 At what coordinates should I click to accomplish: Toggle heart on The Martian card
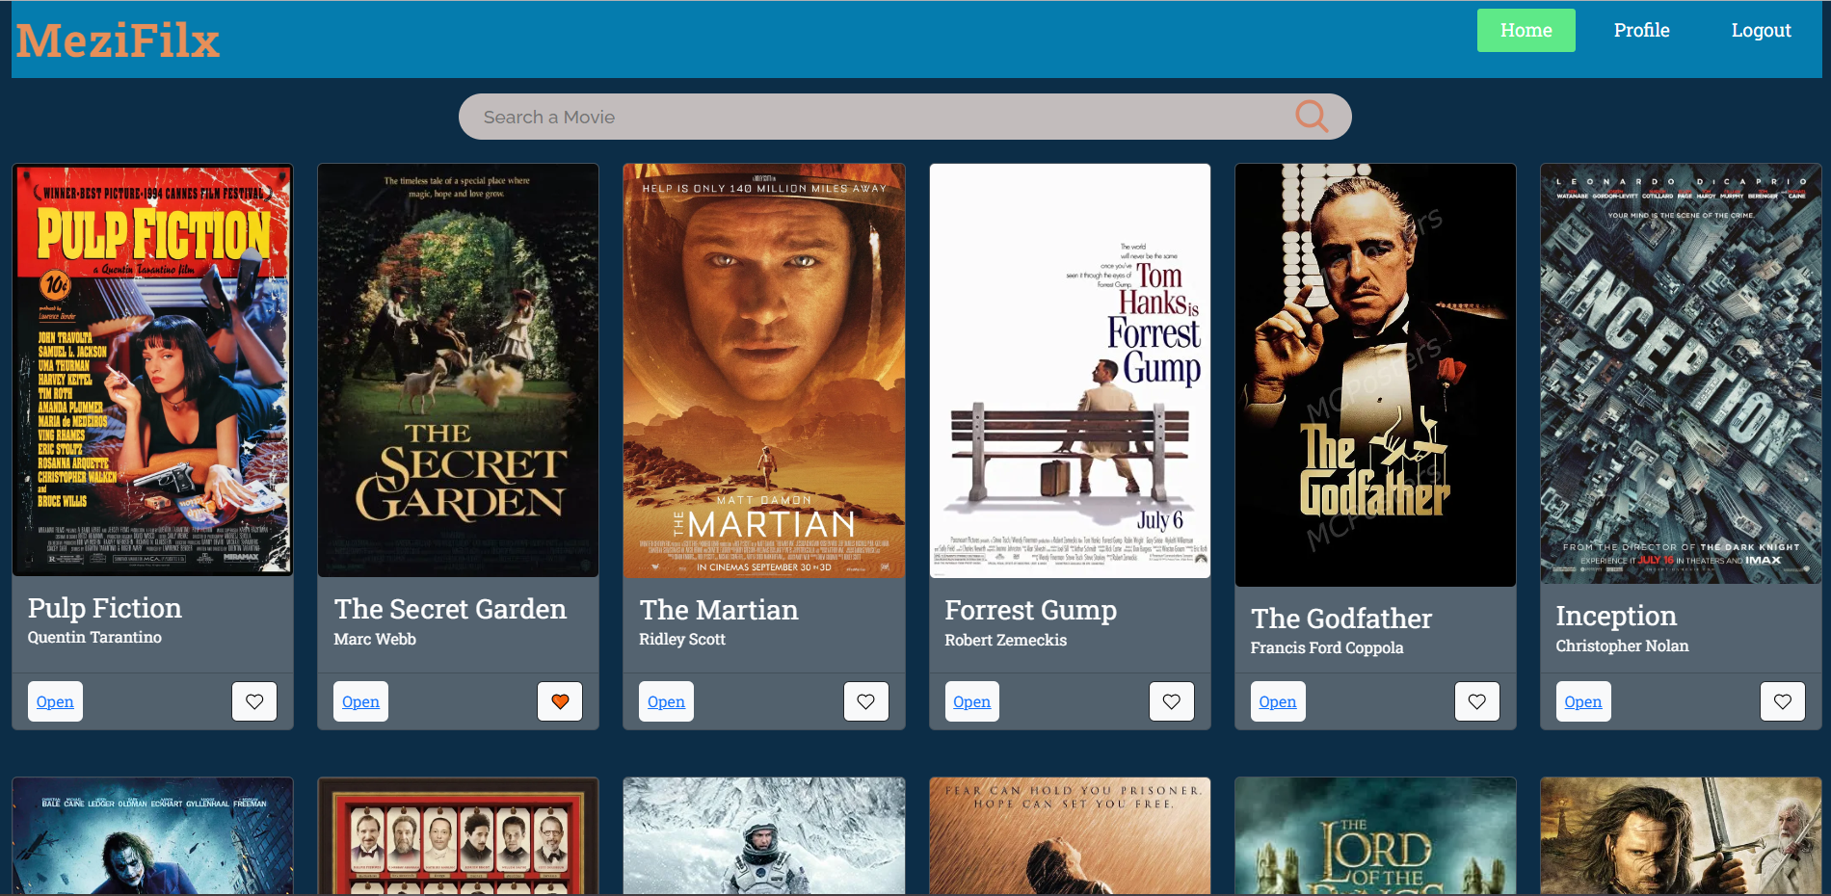[865, 701]
